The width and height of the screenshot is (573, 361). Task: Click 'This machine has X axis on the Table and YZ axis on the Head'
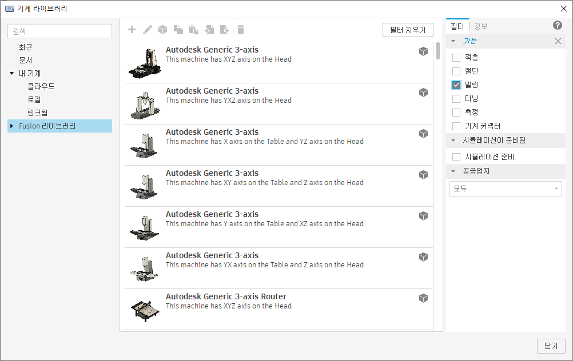(x=265, y=142)
